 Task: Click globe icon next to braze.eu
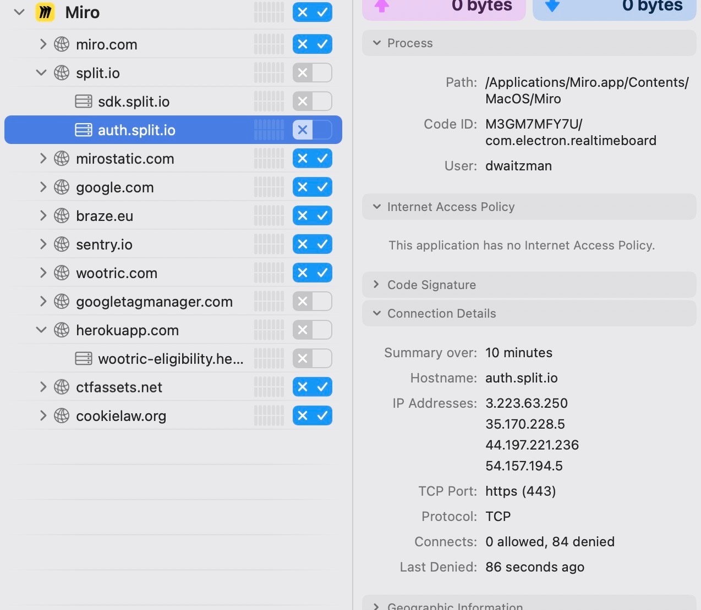tap(62, 215)
